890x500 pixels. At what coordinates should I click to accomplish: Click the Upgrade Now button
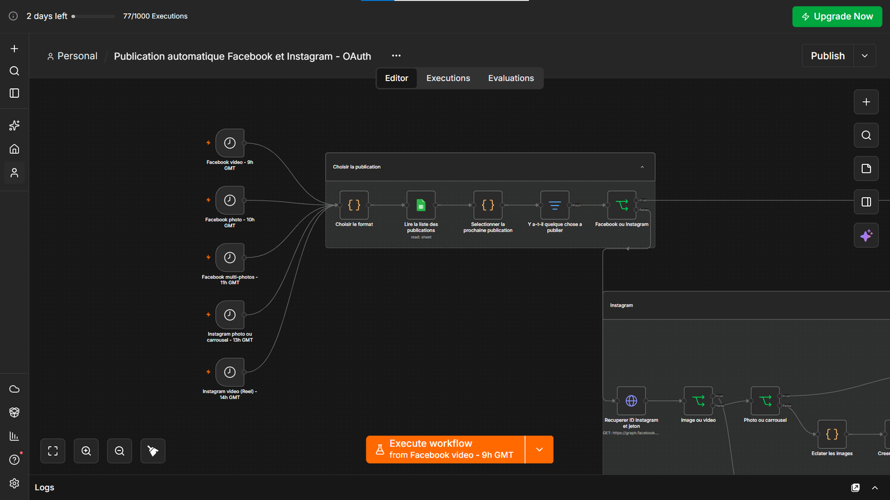[x=837, y=17]
